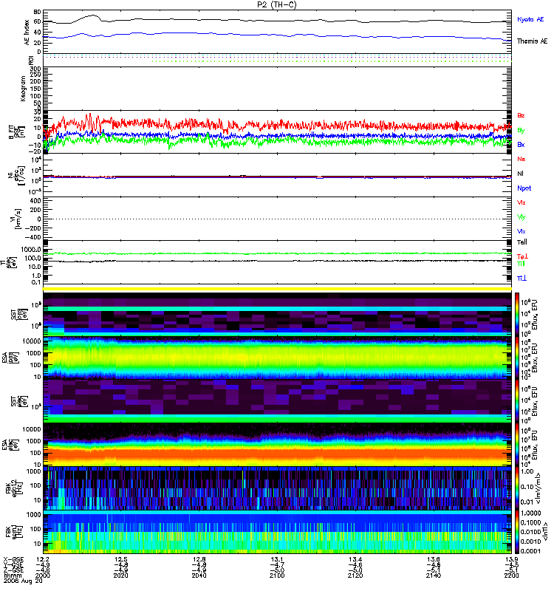Click the blue 'Bx' legend label
The image size is (554, 591).
[x=521, y=145]
